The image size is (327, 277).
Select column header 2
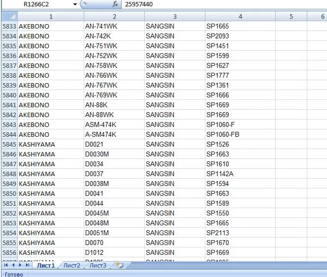tap(114, 16)
